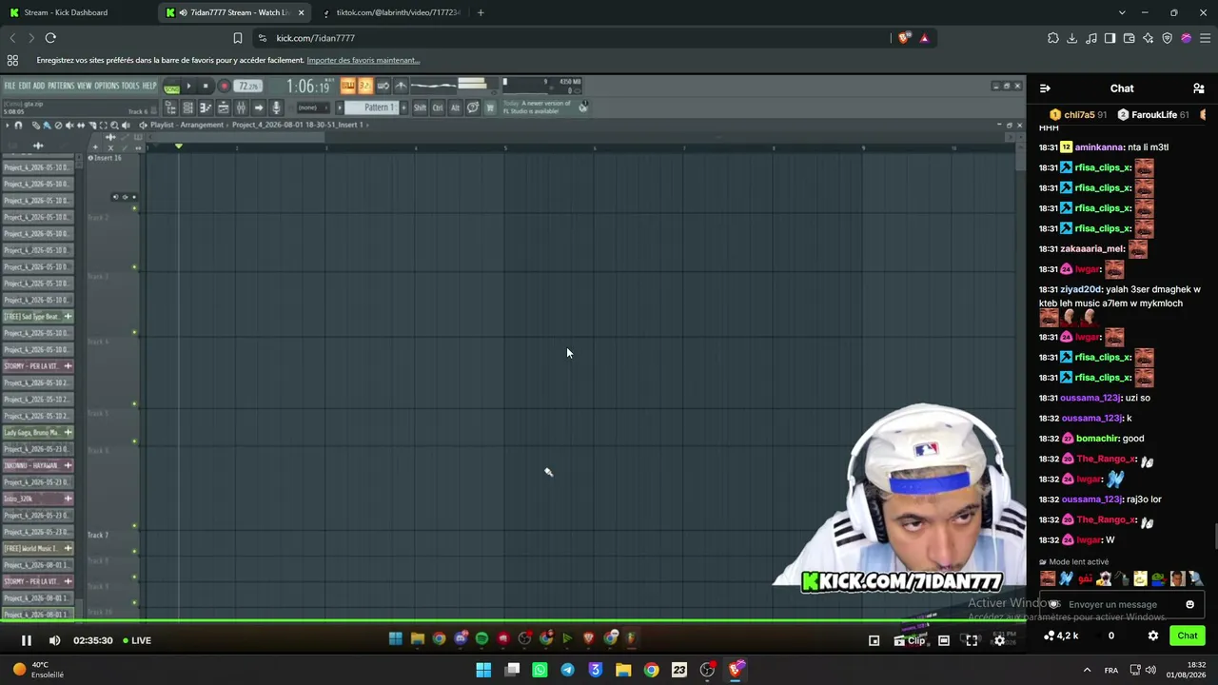Mute the stream with the speaker icon
This screenshot has height=685, width=1218.
[x=54, y=640]
